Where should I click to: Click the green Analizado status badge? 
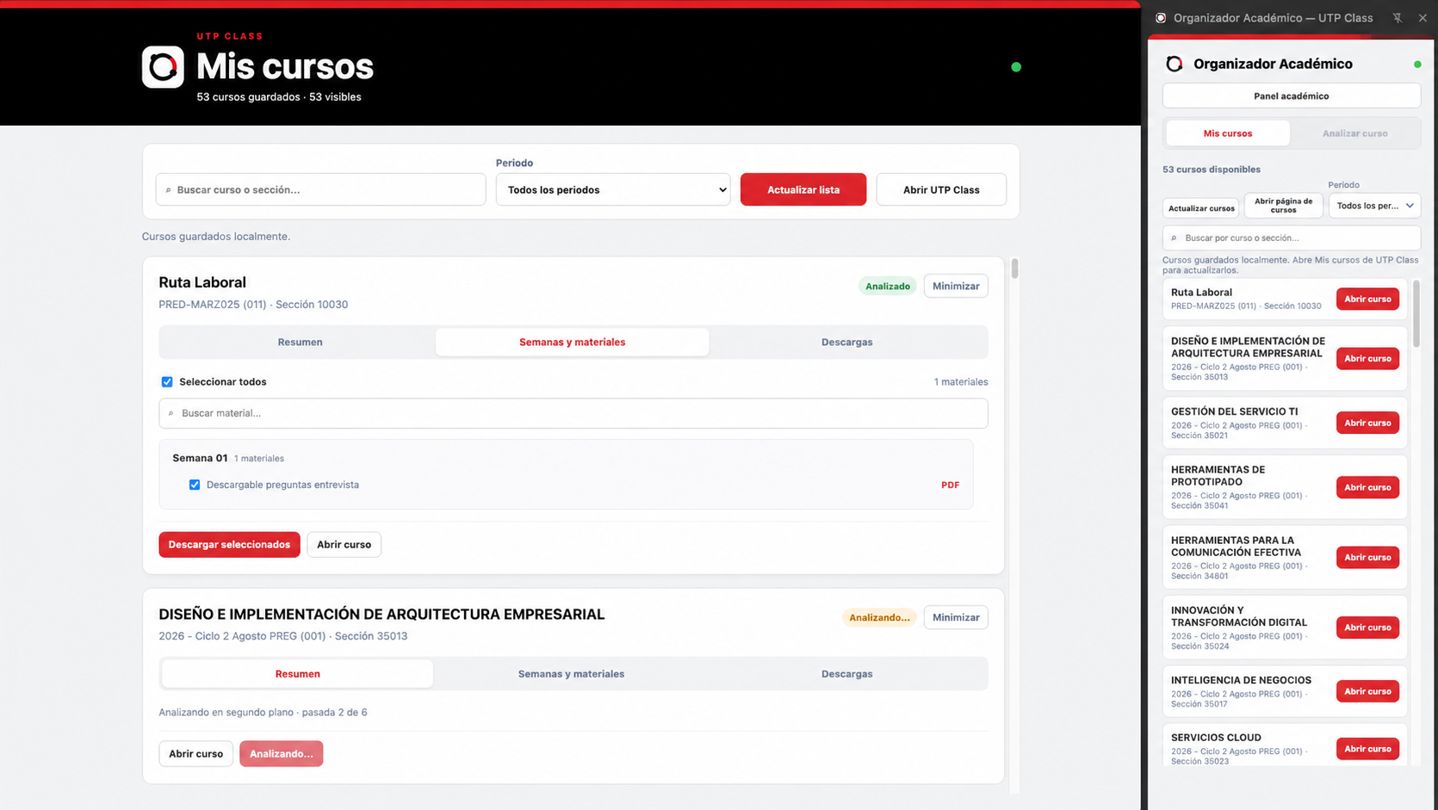(x=888, y=286)
